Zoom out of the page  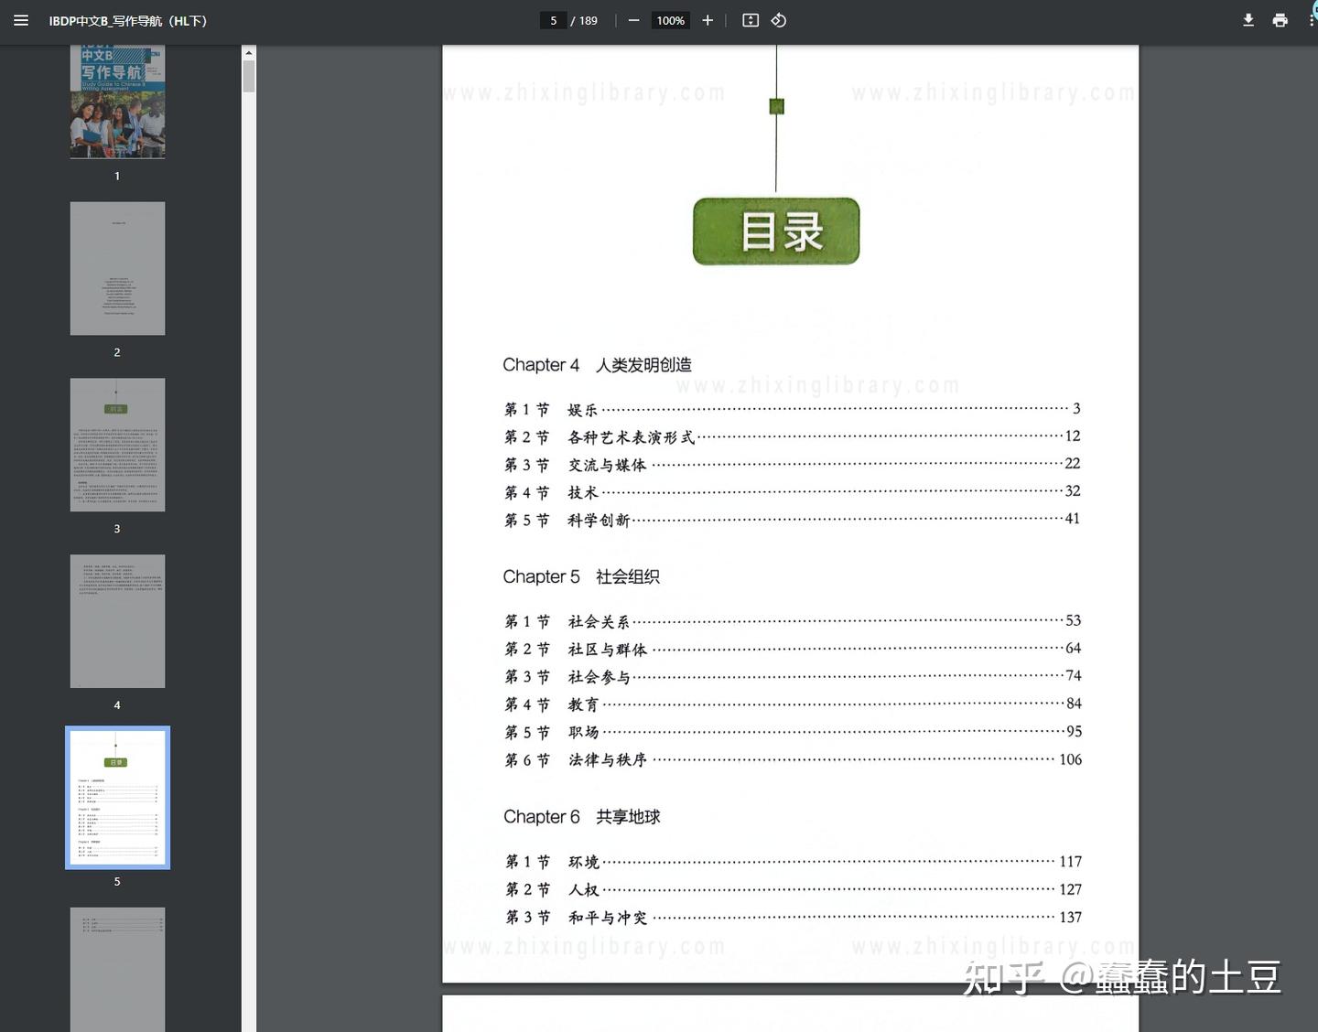pyautogui.click(x=633, y=19)
